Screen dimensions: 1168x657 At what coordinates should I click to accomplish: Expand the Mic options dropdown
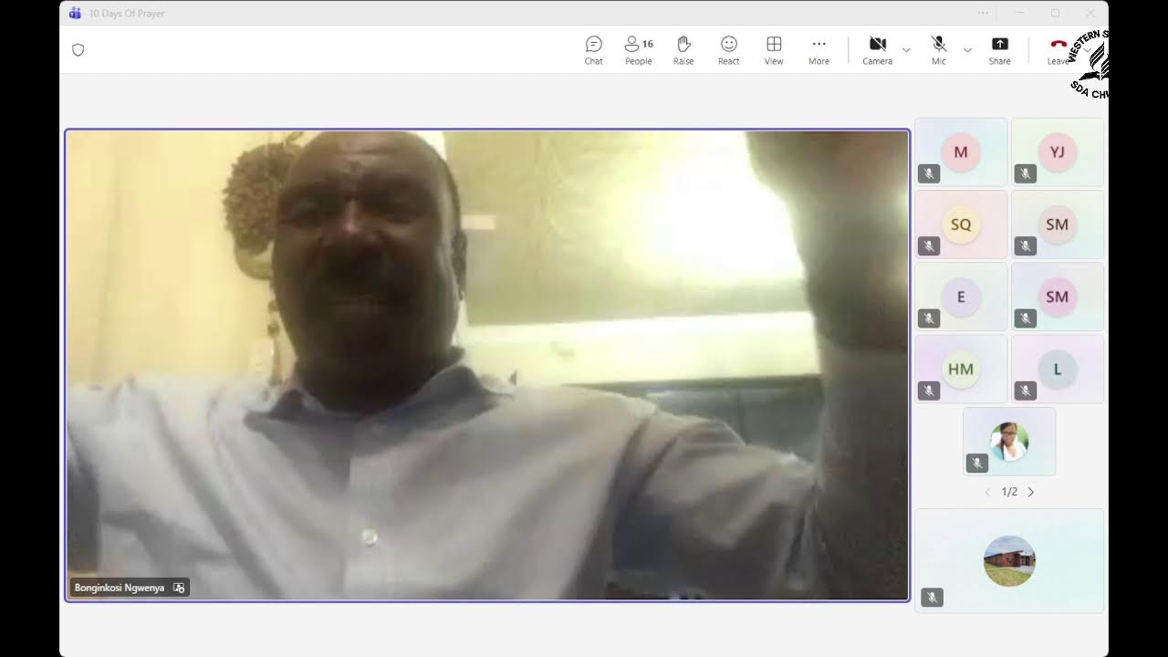967,49
